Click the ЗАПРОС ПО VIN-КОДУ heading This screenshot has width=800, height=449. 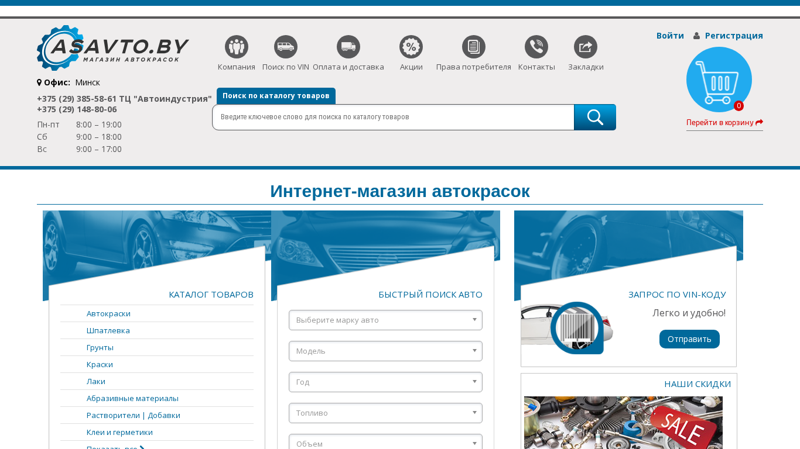point(677,295)
